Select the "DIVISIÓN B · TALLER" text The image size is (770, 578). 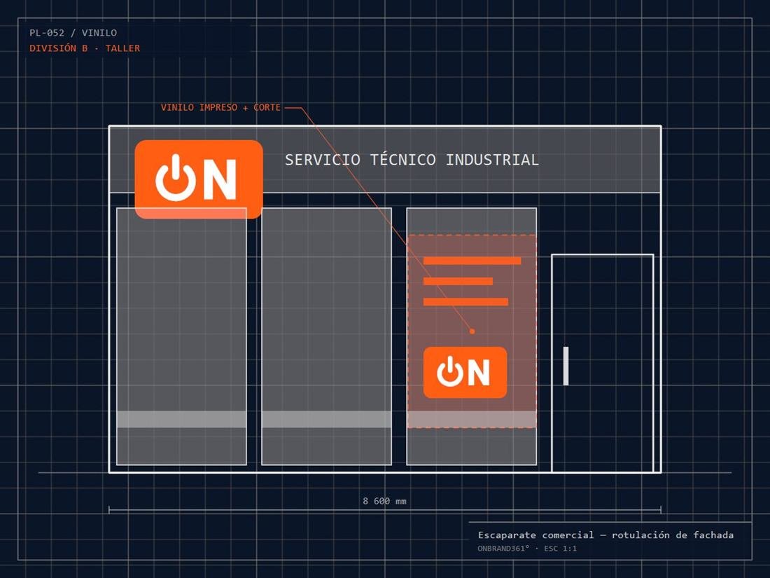coord(85,48)
